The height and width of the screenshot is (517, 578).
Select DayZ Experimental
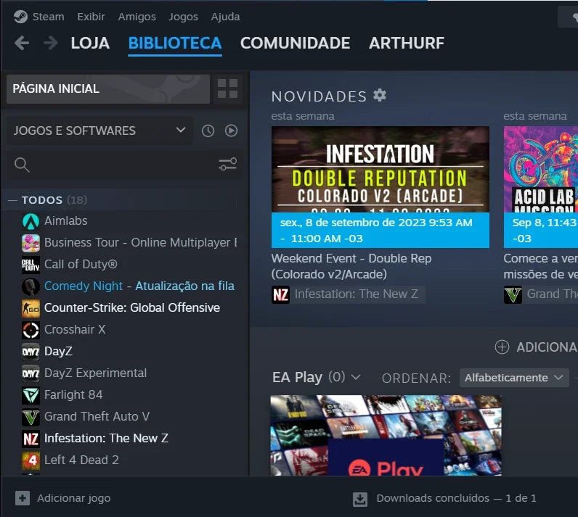(95, 373)
